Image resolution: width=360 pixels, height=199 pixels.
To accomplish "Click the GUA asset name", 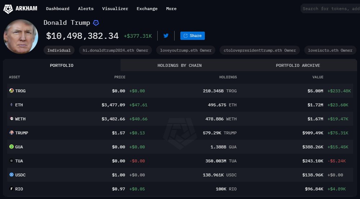I will coord(19,147).
